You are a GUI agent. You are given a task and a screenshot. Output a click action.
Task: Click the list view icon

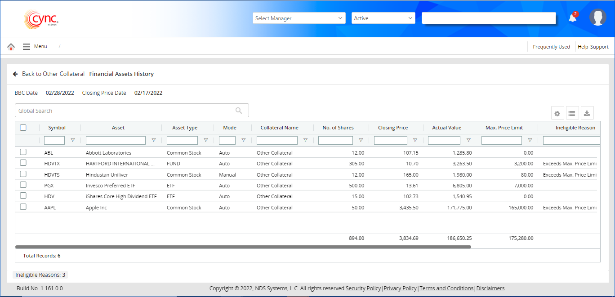pos(572,114)
